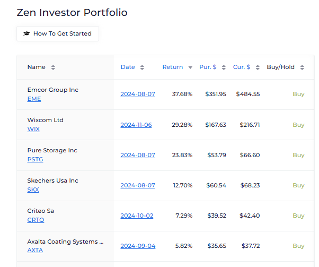Click the 12.70% return value
This screenshot has height=267, width=319.
tap(183, 185)
